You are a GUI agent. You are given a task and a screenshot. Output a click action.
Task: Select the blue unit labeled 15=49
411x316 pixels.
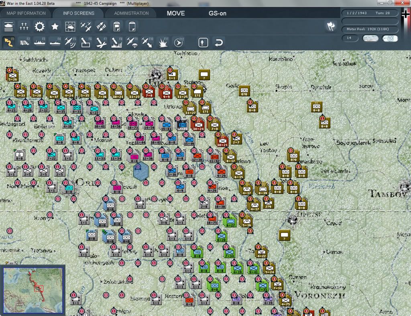189,140
